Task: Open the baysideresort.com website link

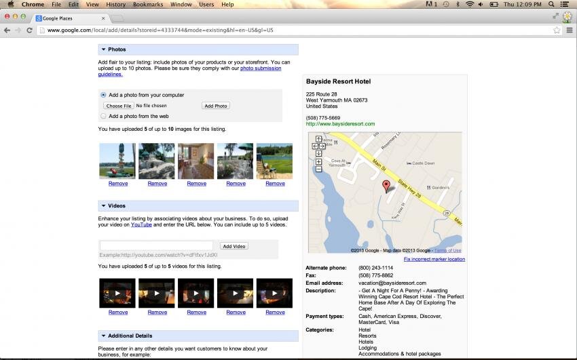Action: point(340,124)
